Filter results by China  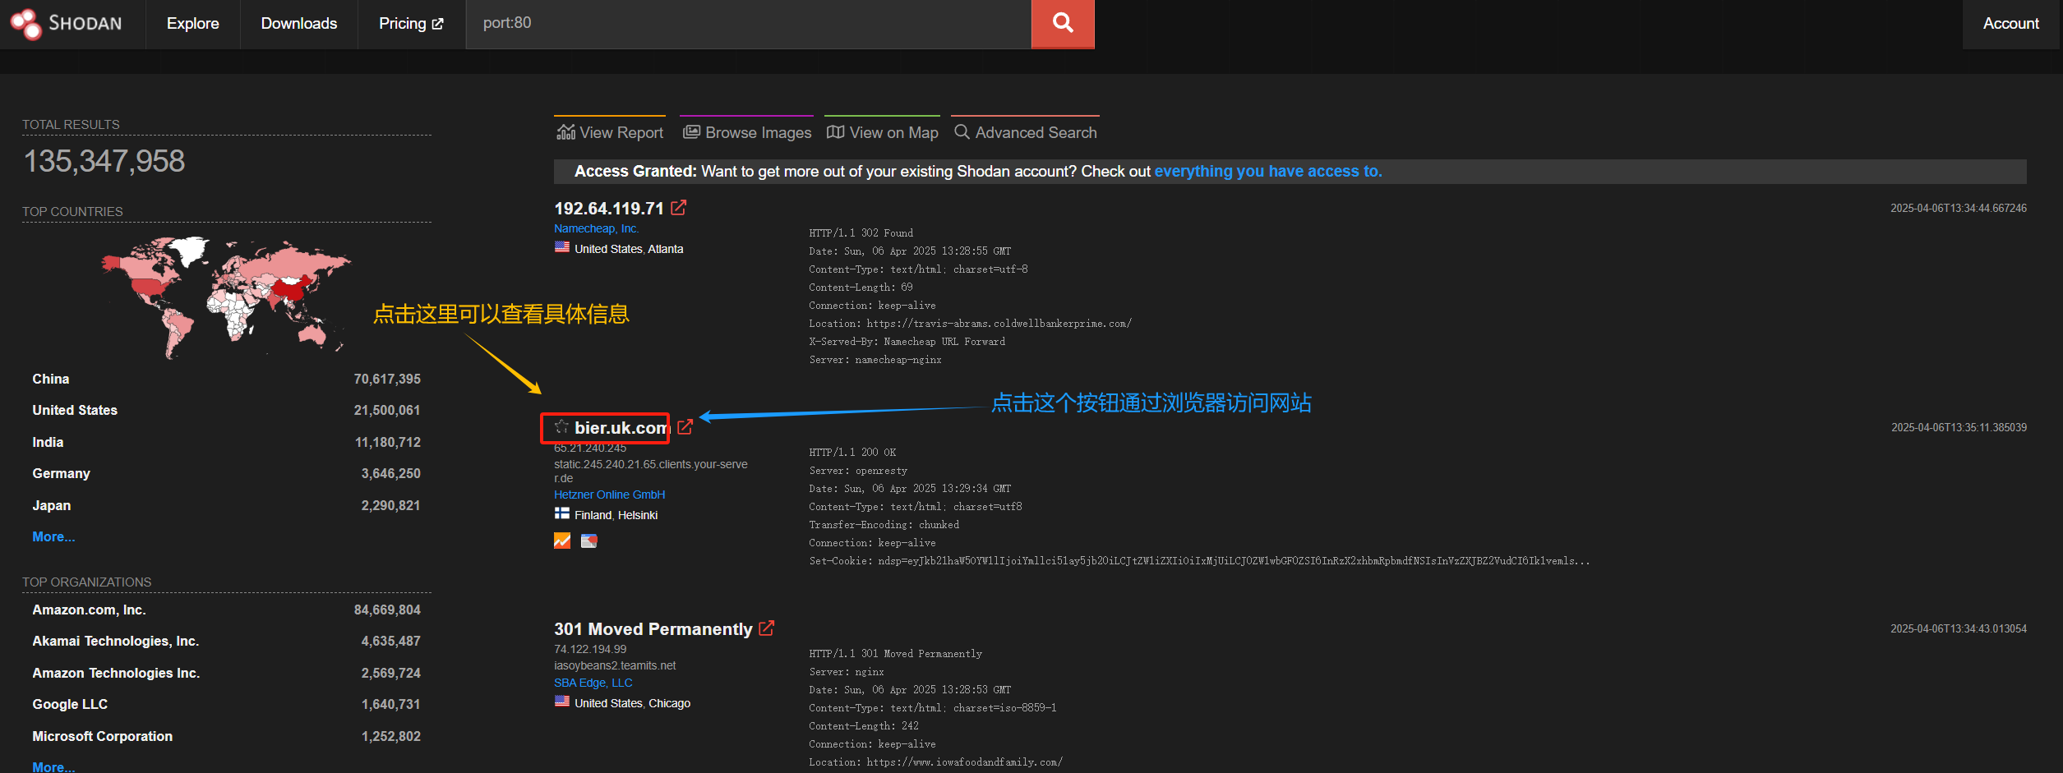pyautogui.click(x=51, y=379)
